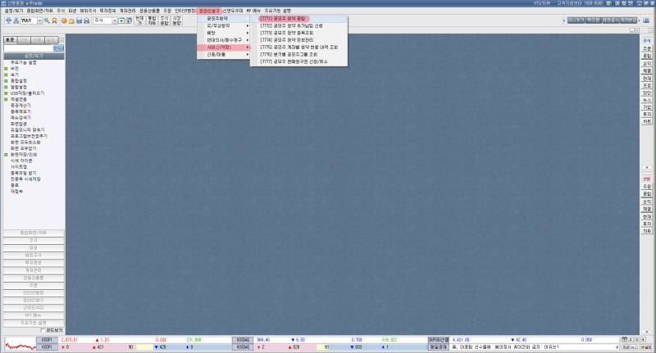
Task: Select 화면 모두닫기 in the tree
Action: tap(24, 148)
